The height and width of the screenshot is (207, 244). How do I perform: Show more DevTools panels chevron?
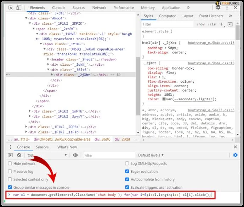(x=188, y=7)
